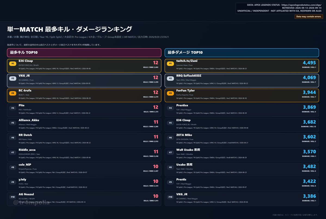Click the 最多ダメージ TOP10 section header

pos(242,53)
